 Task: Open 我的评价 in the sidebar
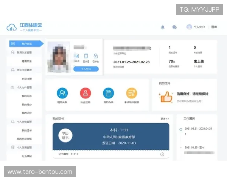pos(26,113)
